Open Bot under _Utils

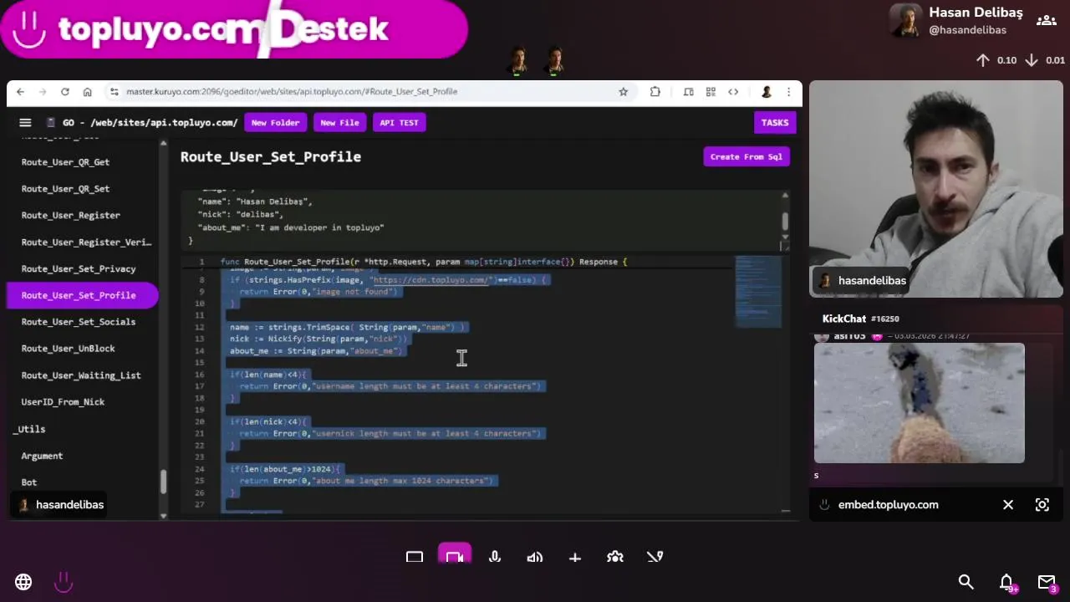[29, 482]
